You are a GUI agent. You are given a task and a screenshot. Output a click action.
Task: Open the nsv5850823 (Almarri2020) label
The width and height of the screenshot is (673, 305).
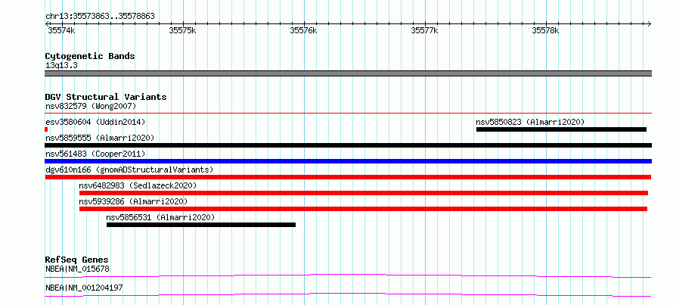530,122
